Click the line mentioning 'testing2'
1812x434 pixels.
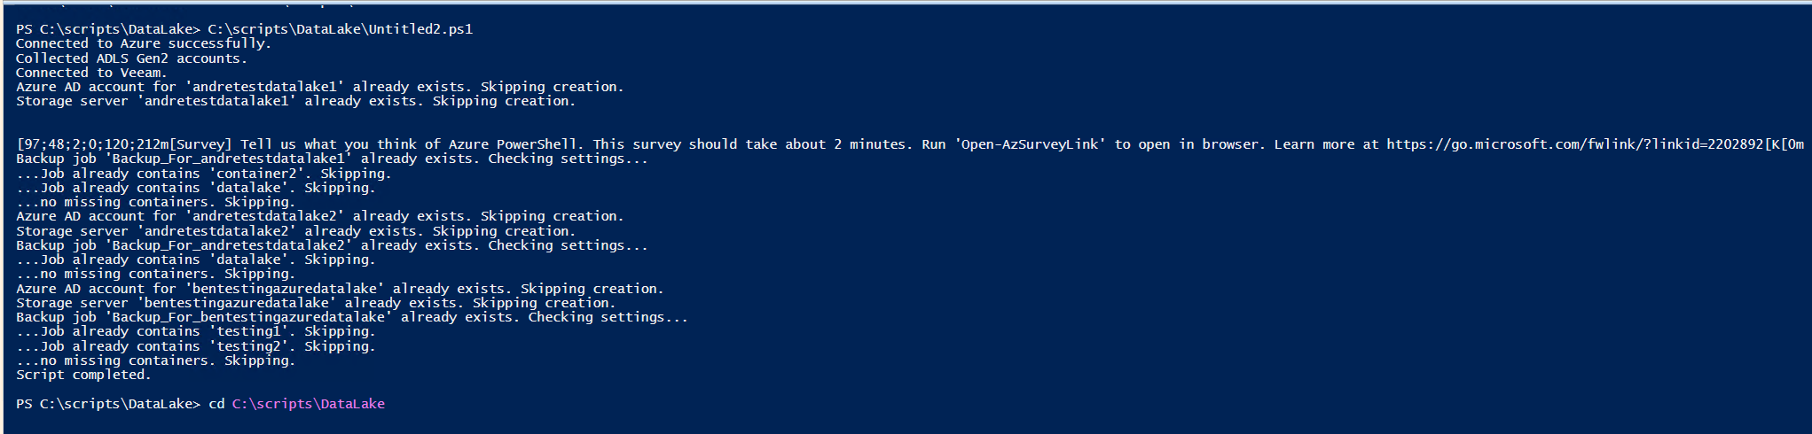coord(195,346)
